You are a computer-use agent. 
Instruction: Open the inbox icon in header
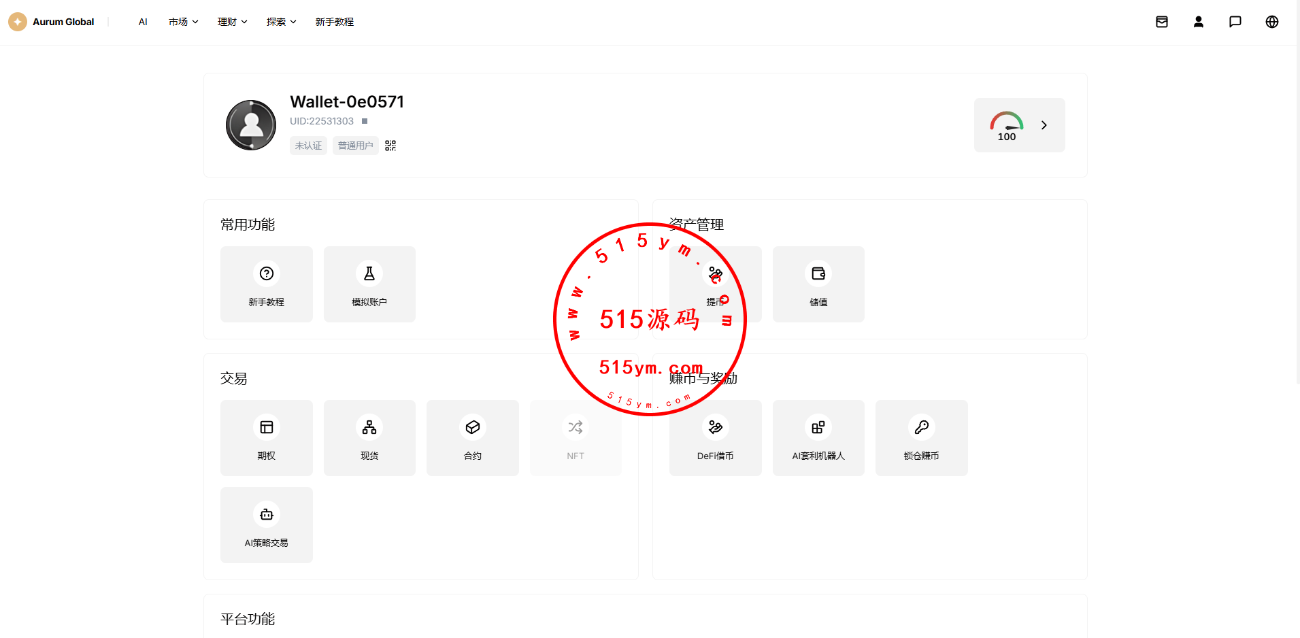pyautogui.click(x=1162, y=22)
